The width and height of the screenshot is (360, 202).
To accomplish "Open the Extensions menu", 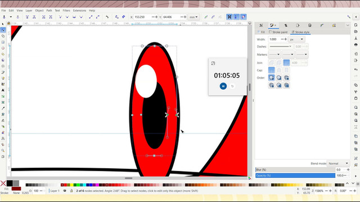I will (79, 11).
